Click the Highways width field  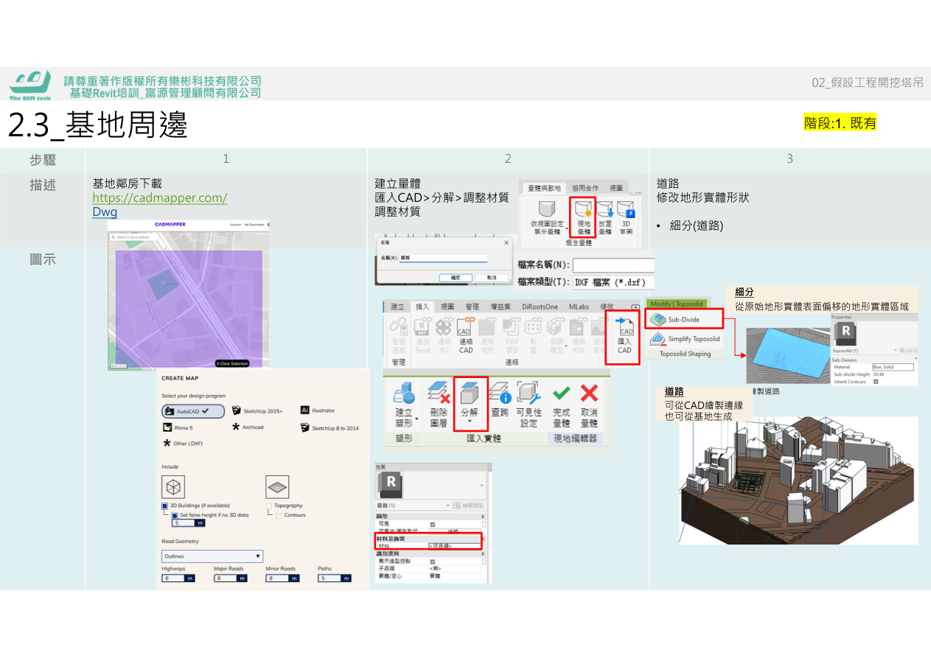(x=178, y=578)
